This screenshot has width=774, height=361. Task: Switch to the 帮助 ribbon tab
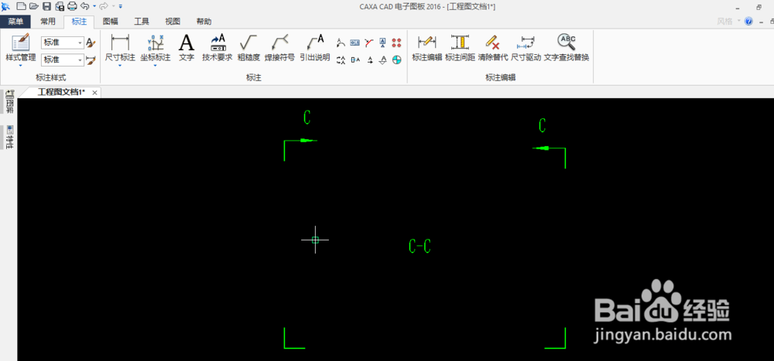point(204,22)
